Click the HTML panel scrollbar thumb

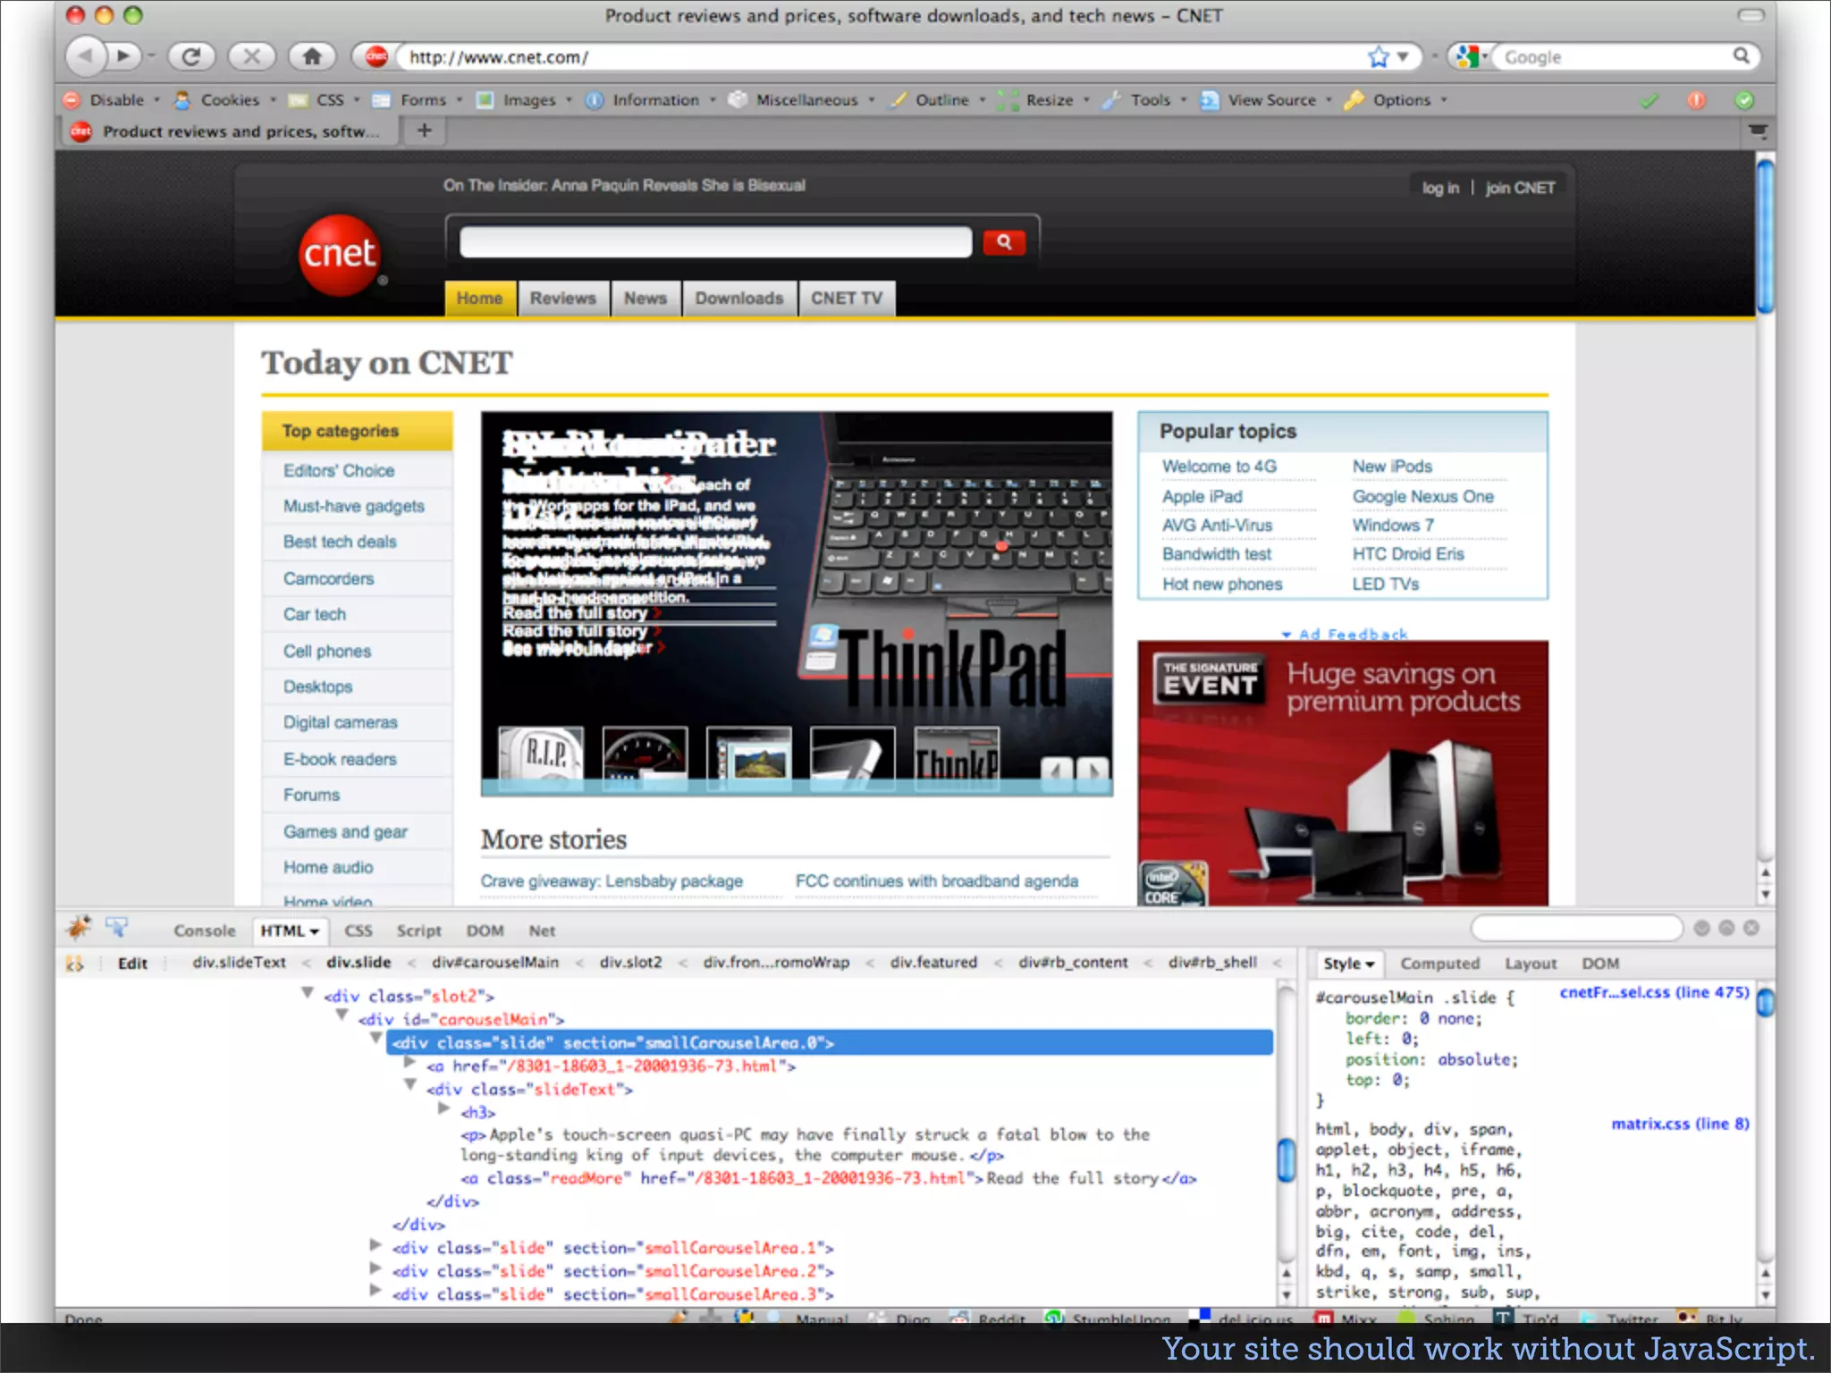pos(1286,1160)
